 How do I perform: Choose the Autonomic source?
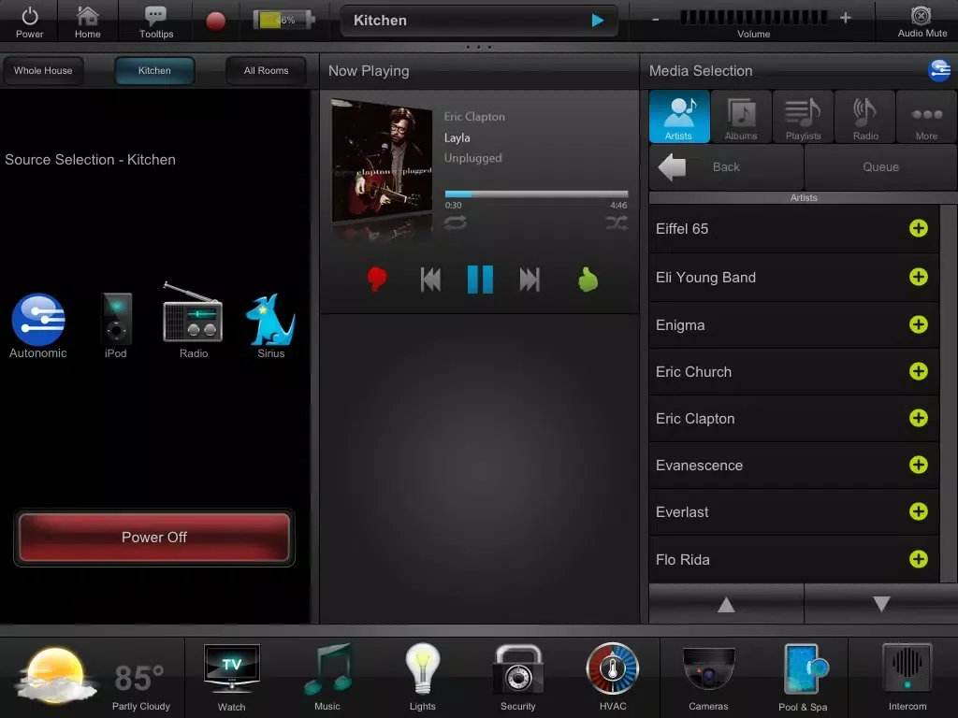coord(37,326)
